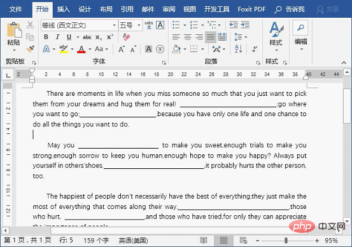This screenshot has height=247, width=352.
Task: Switch to Web Layout view in status bar
Action: [x=243, y=241]
